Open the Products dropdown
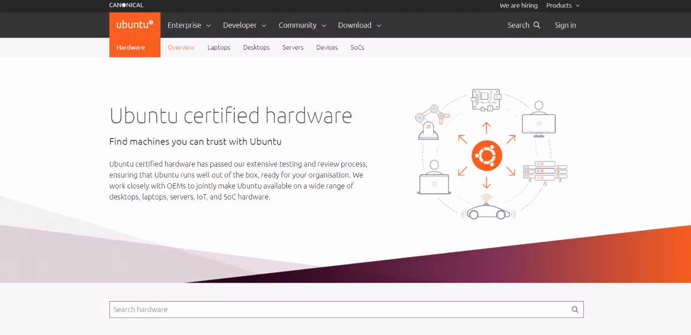The width and height of the screenshot is (691, 335). 563,6
